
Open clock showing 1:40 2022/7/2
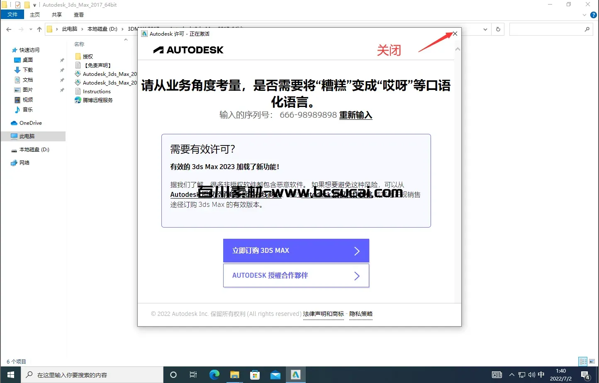(x=561, y=375)
